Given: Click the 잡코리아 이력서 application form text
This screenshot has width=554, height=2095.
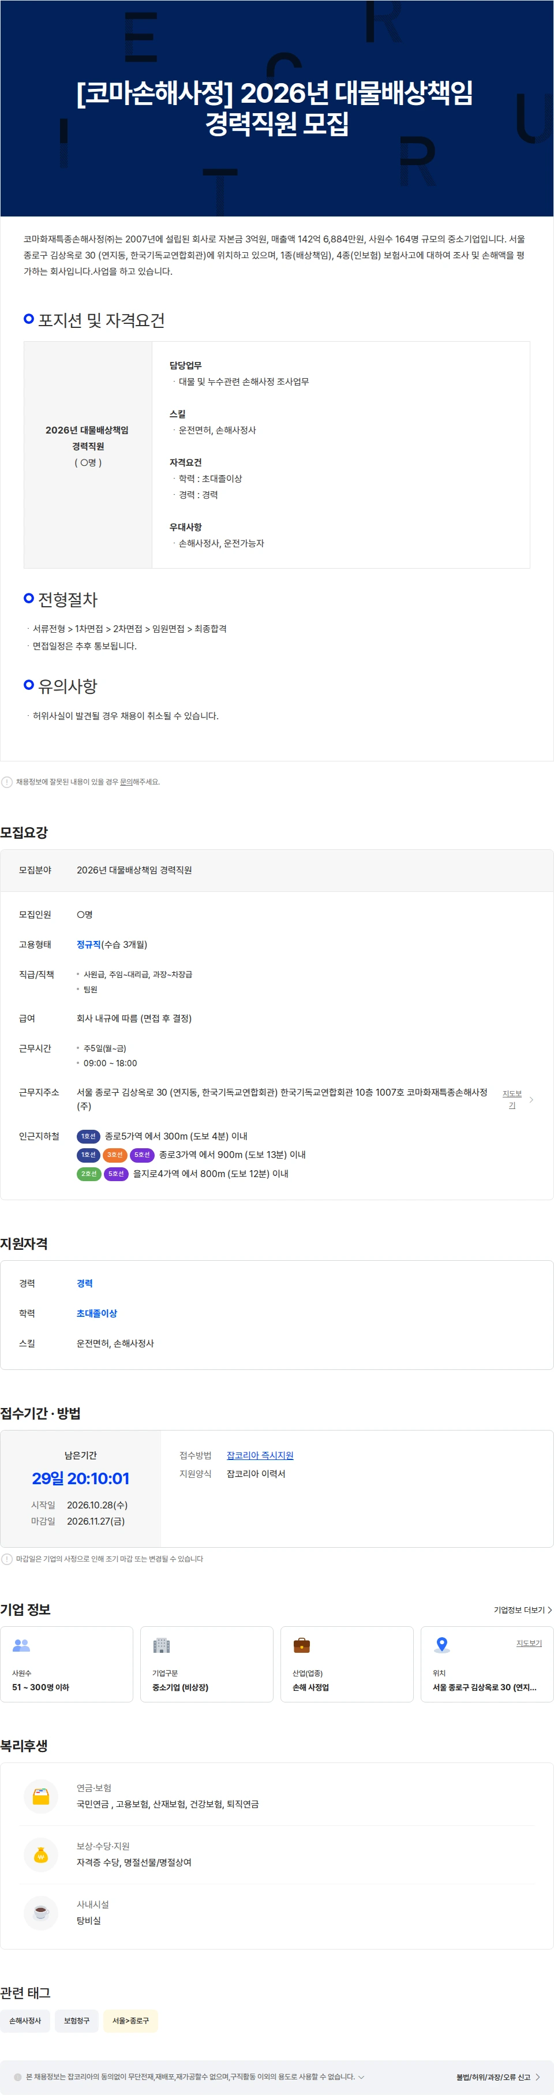Looking at the screenshot, I should coord(256,1474).
